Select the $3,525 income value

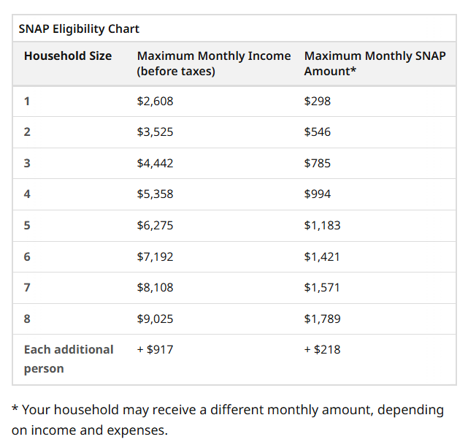point(155,132)
